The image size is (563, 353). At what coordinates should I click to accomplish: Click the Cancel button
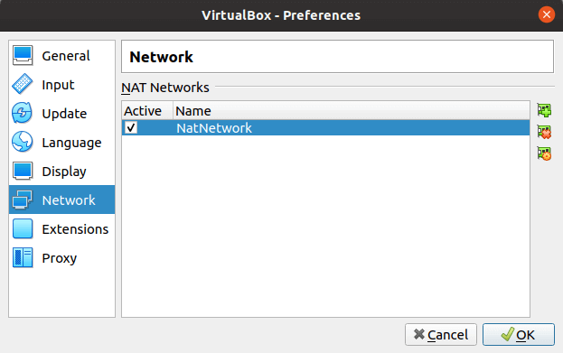(441, 335)
